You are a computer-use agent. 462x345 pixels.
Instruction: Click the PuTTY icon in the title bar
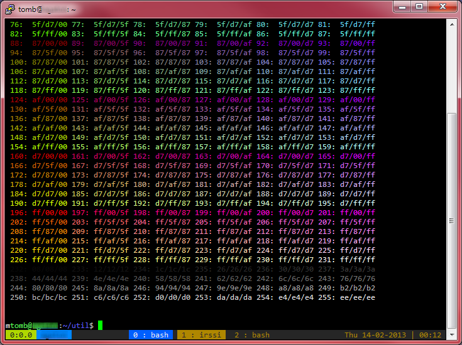[10, 9]
